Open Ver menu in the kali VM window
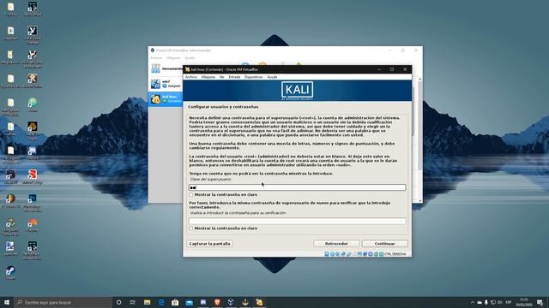This screenshot has height=308, width=549. 222,77
